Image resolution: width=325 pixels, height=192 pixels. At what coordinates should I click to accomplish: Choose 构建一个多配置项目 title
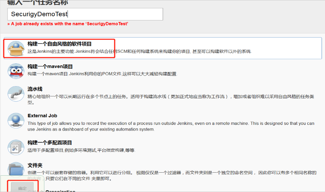[50, 143]
